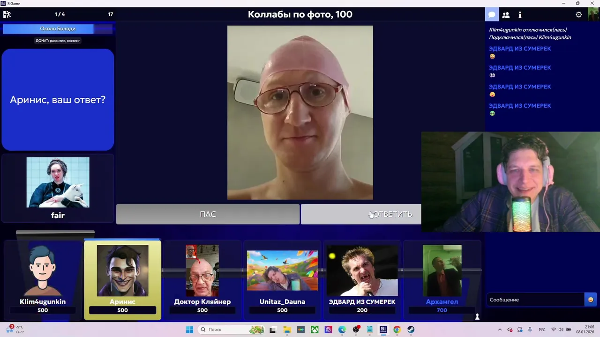
Task: Click Klim4ugunkin disconnected chat message
Action: (x=527, y=30)
